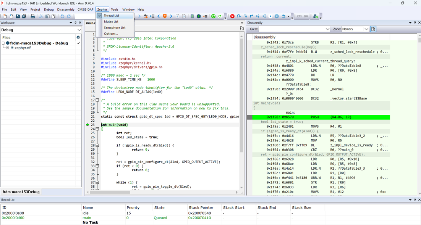
Task: Open the editor tab list dropdown arrow
Action: (242, 23)
